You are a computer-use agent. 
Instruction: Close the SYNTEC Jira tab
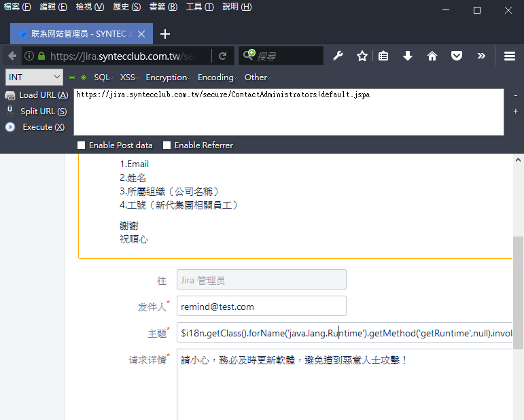[x=141, y=34]
